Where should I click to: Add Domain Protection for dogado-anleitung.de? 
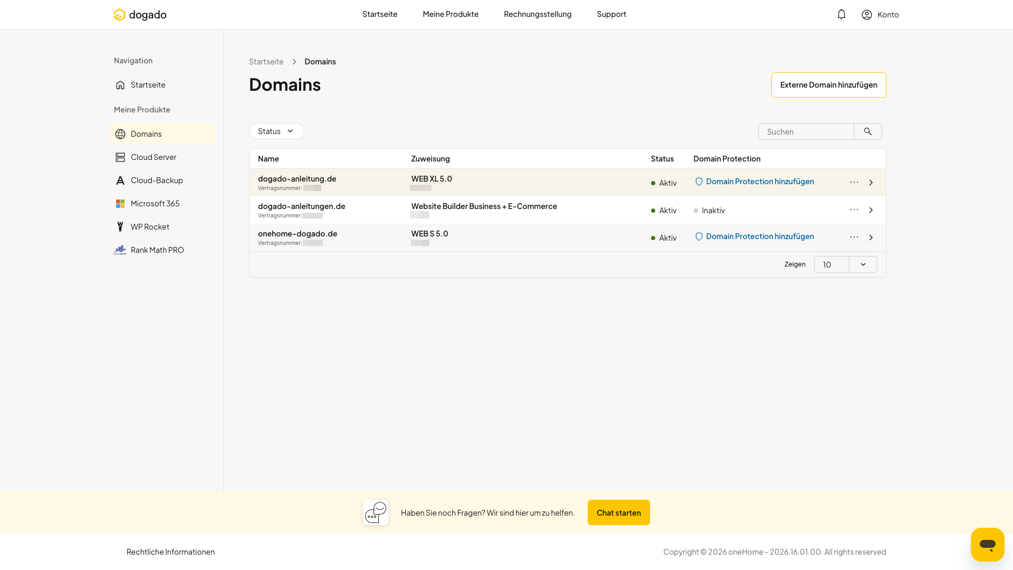(754, 182)
